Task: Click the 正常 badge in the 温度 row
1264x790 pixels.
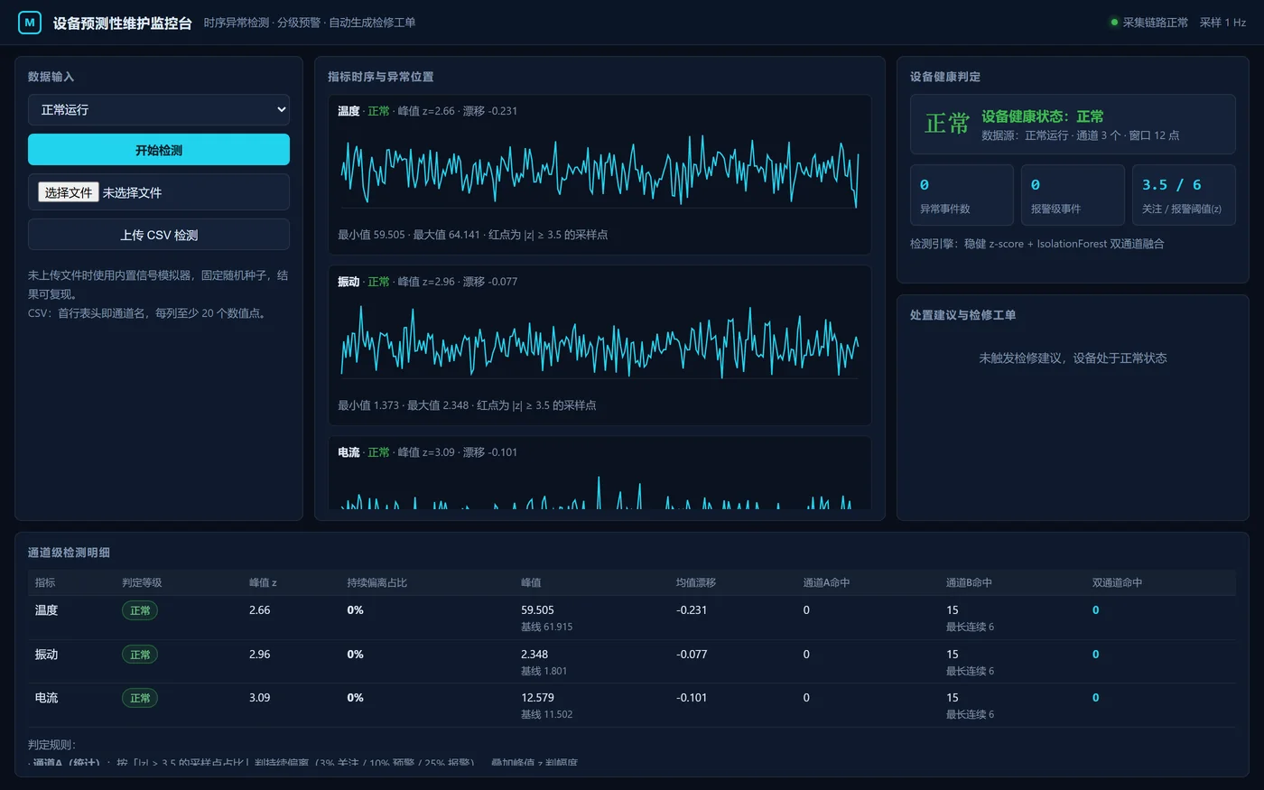Action: point(140,610)
